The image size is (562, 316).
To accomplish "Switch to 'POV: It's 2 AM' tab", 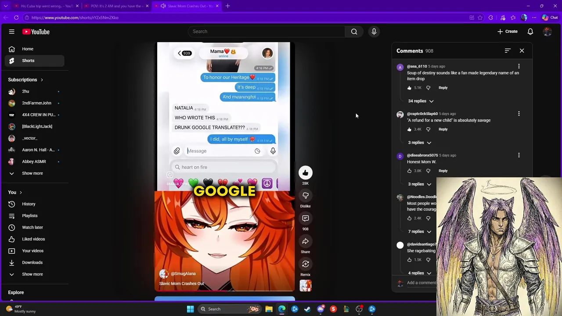I will coord(116,6).
